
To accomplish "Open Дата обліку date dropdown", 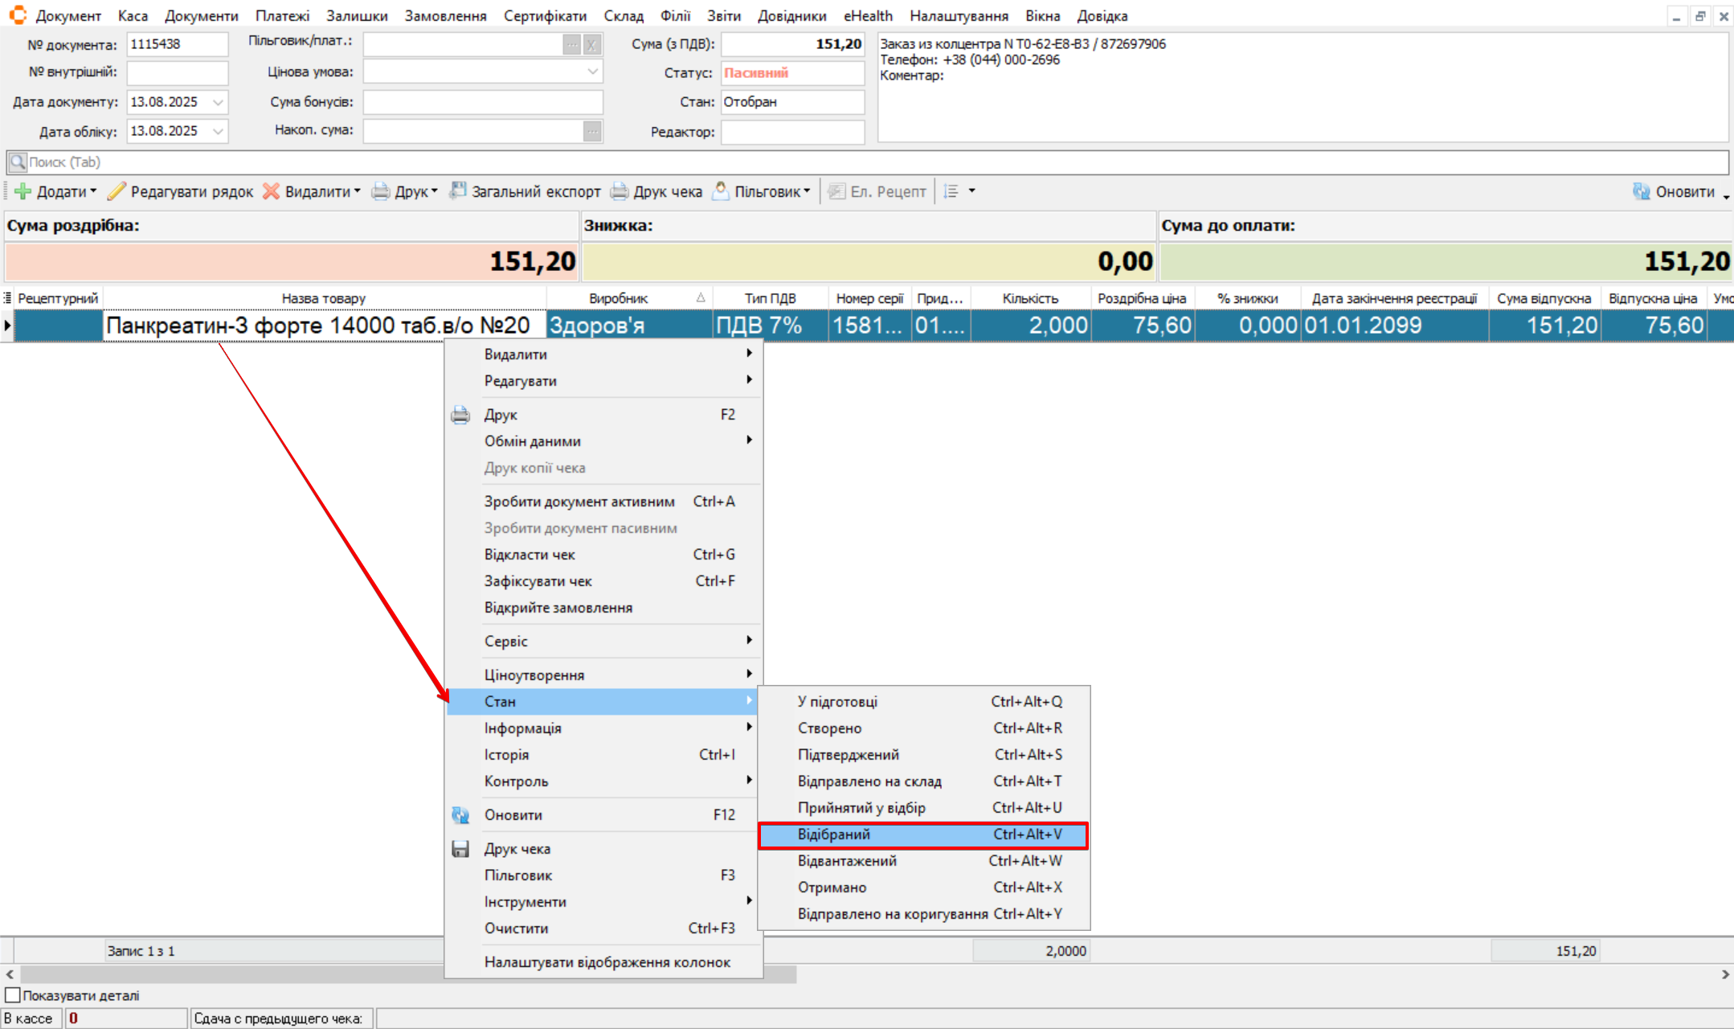I will click(x=218, y=131).
